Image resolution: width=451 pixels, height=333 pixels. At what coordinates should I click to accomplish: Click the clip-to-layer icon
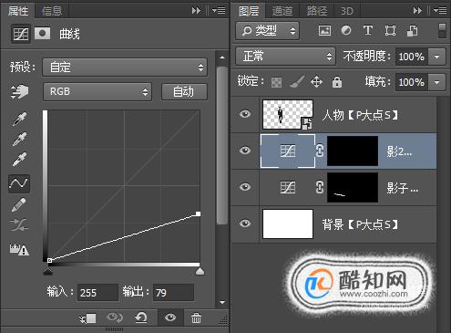87,318
